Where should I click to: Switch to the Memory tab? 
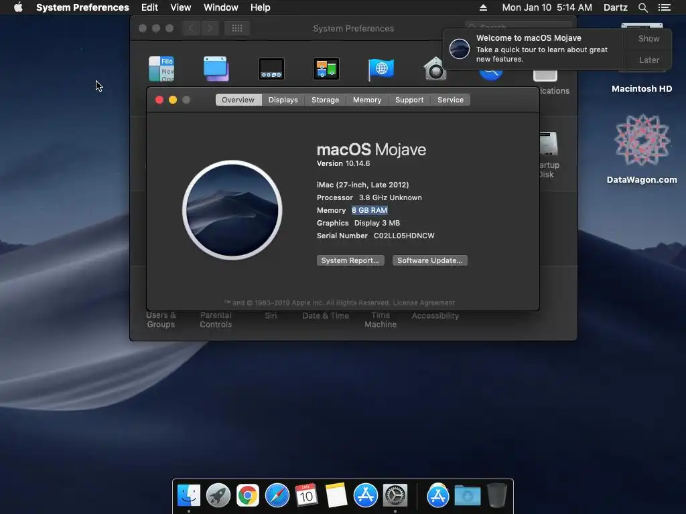coord(367,100)
